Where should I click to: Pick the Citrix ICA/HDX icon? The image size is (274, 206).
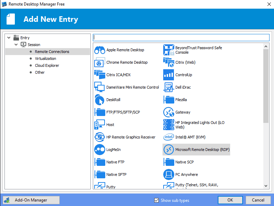click(x=100, y=75)
